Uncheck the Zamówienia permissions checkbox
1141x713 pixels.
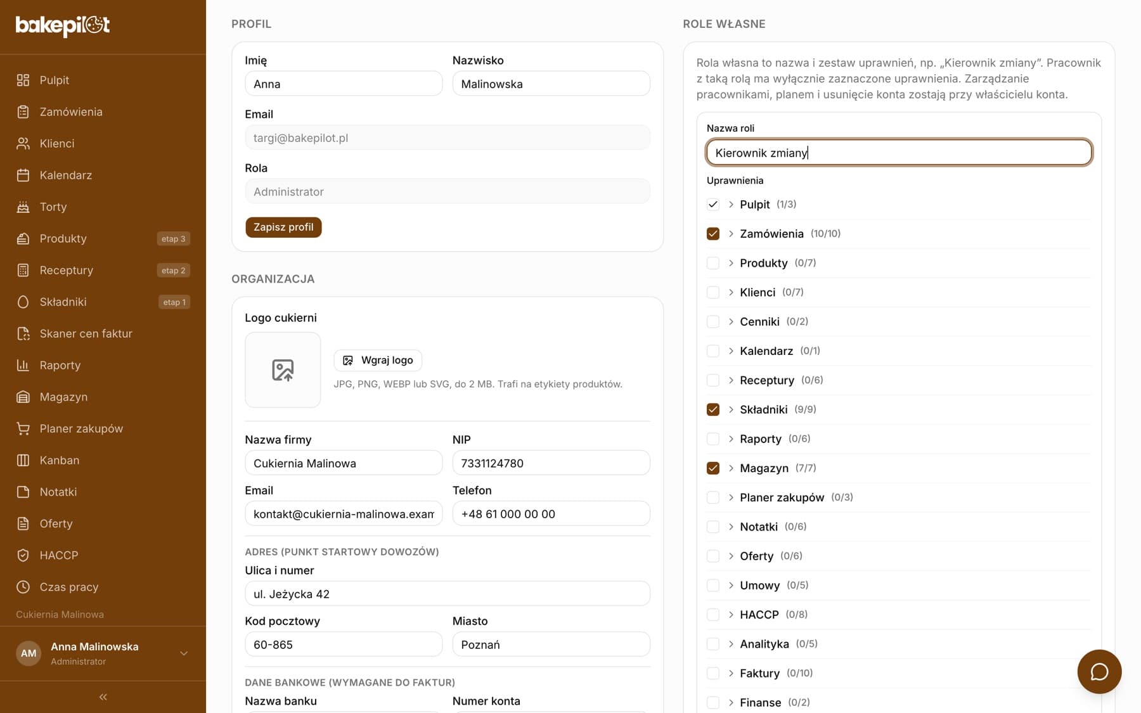[713, 234]
